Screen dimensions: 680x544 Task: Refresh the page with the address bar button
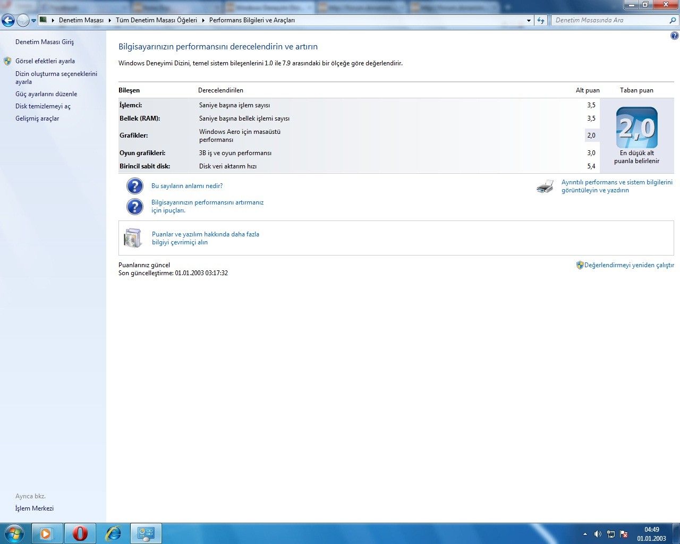(x=541, y=20)
